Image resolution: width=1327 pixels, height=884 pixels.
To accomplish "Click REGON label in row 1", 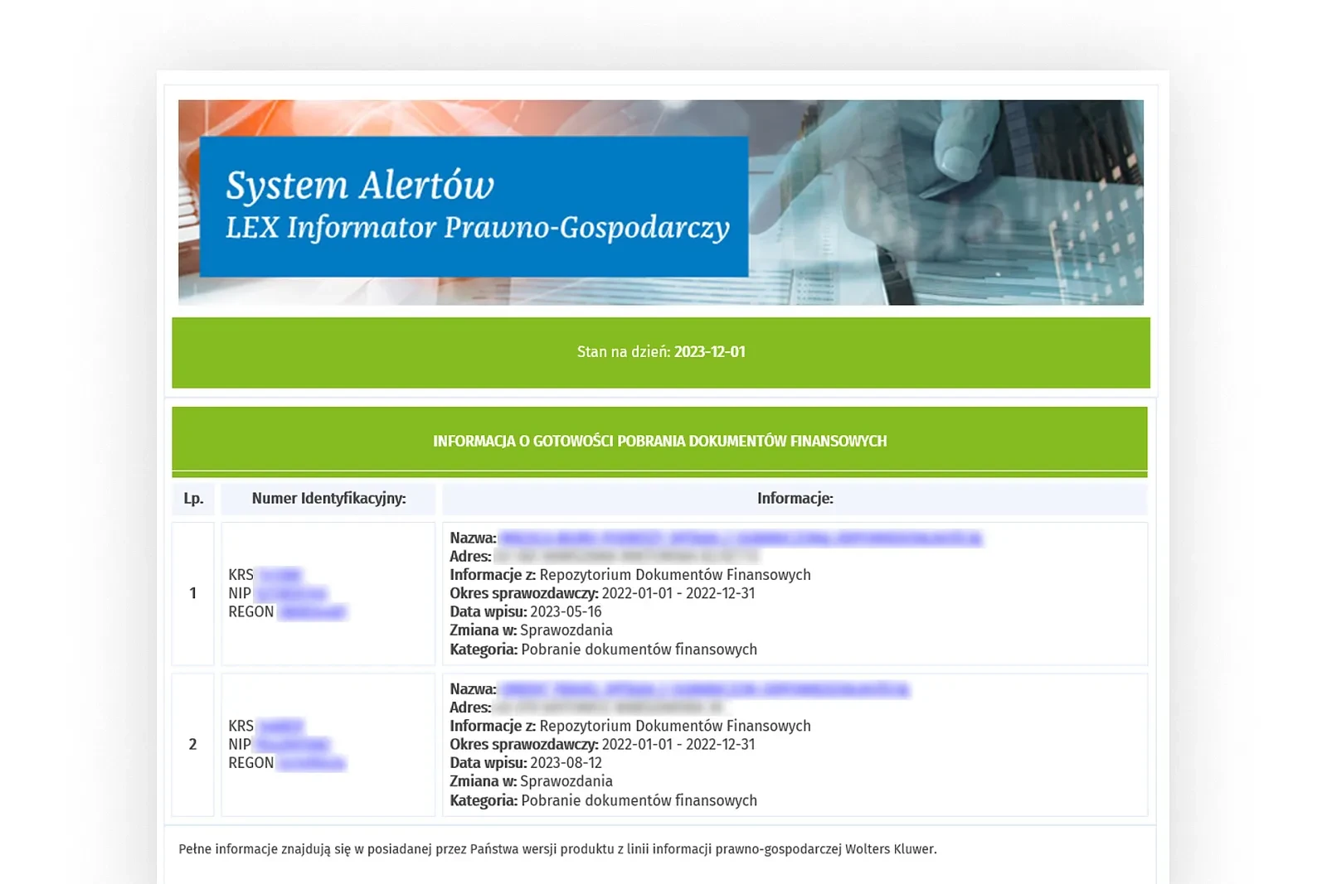I will pos(251,611).
